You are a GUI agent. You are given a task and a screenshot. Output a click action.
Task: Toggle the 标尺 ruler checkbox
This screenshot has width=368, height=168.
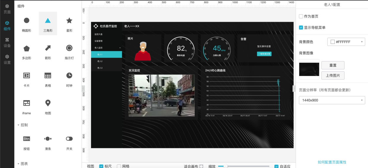[101, 166]
